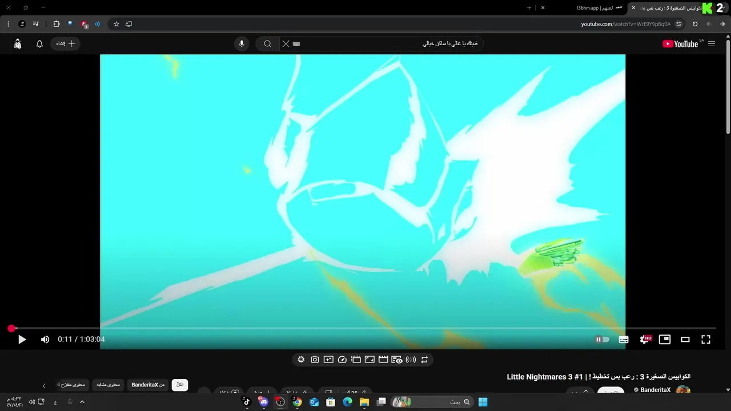Screen dimensions: 731x411
Task: Open the site information tune icon
Action: point(679,24)
